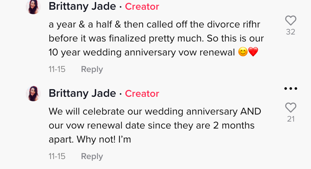Click the 21 like count
This screenshot has height=169, width=311.
290,119
